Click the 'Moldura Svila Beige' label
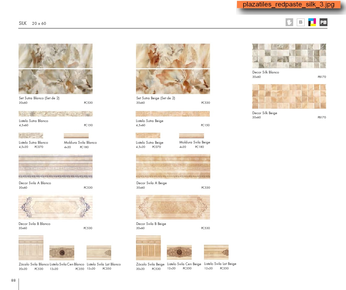Viewport: 346px width, 290px height. tap(195, 142)
